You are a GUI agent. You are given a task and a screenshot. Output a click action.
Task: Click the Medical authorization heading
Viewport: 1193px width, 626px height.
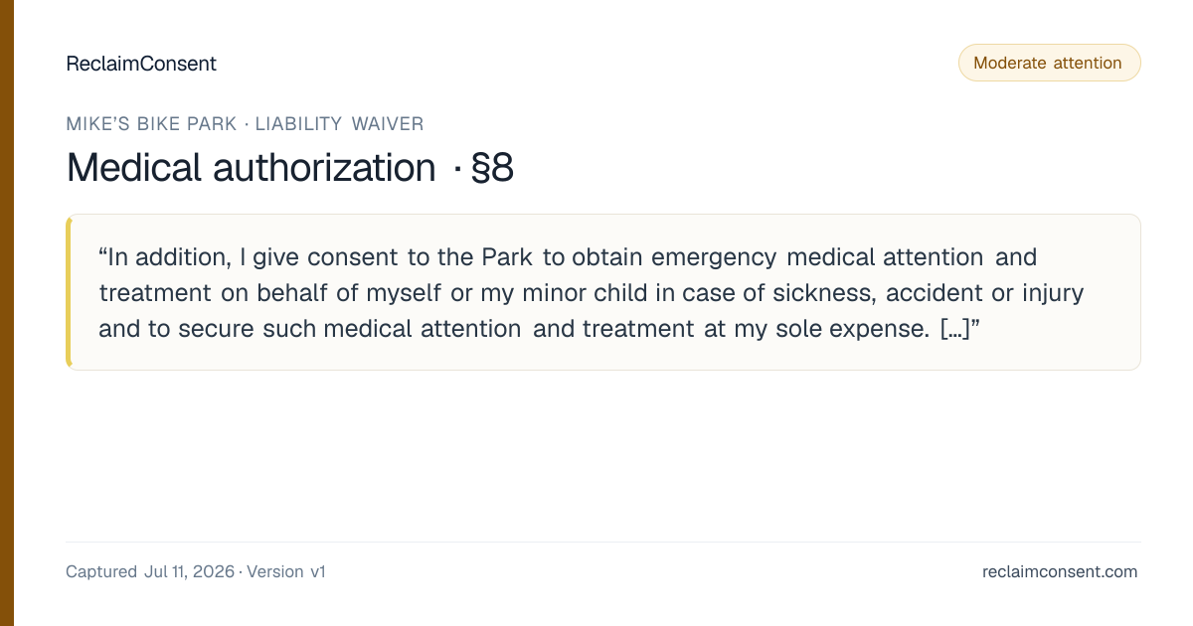[251, 168]
